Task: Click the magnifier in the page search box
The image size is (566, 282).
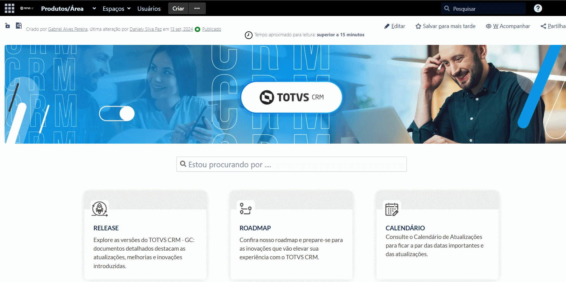Action: click(183, 164)
